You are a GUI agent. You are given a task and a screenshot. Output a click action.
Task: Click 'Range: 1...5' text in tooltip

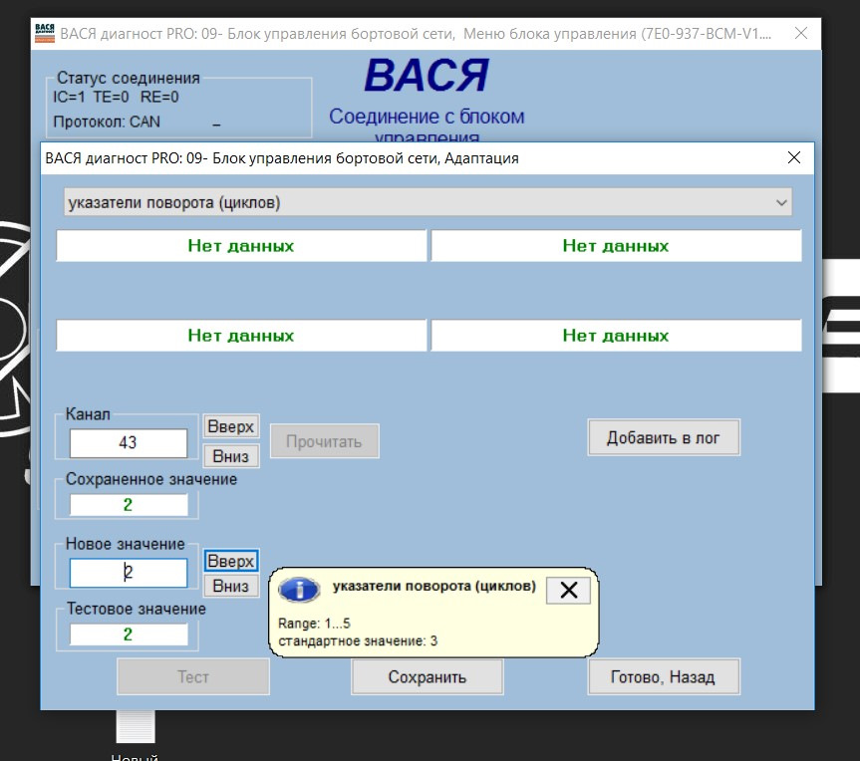(314, 624)
